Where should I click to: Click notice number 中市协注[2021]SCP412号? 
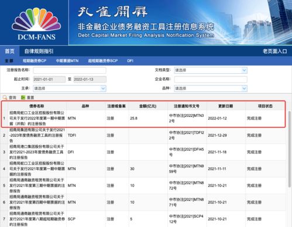(x=186, y=219)
